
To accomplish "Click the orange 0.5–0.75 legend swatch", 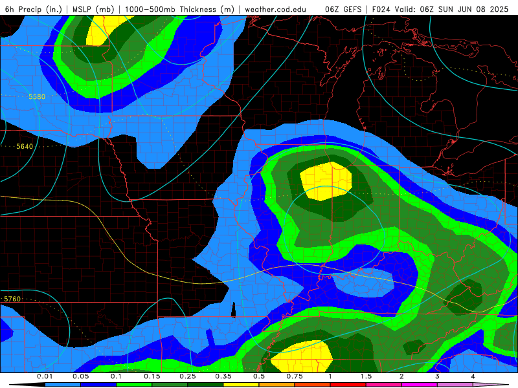I will click(277, 385).
